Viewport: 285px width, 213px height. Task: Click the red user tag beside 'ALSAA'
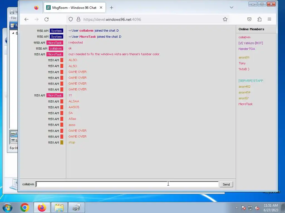62,102
